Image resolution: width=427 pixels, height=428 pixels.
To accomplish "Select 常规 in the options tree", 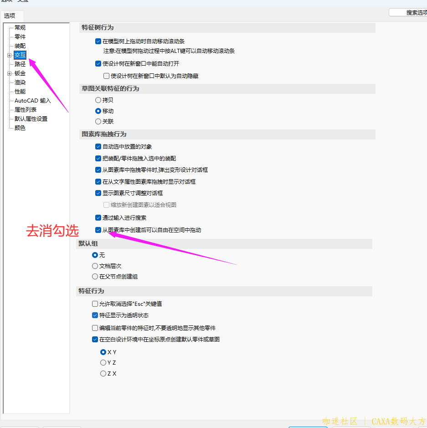I will click(20, 27).
